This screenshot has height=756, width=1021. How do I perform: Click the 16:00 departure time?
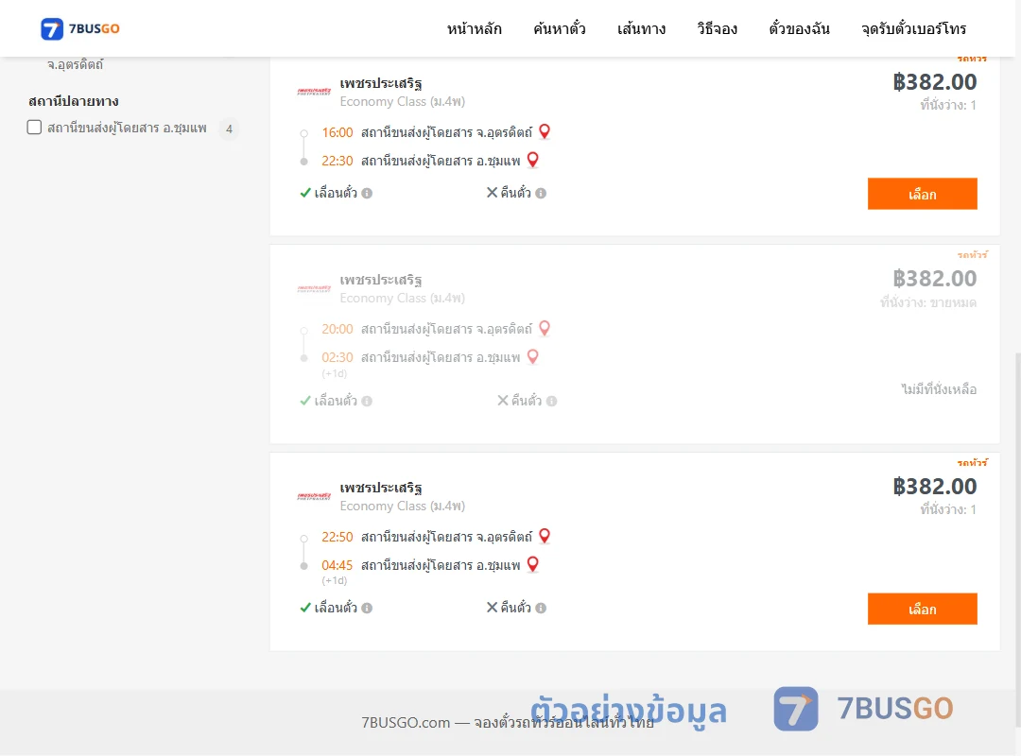click(337, 133)
